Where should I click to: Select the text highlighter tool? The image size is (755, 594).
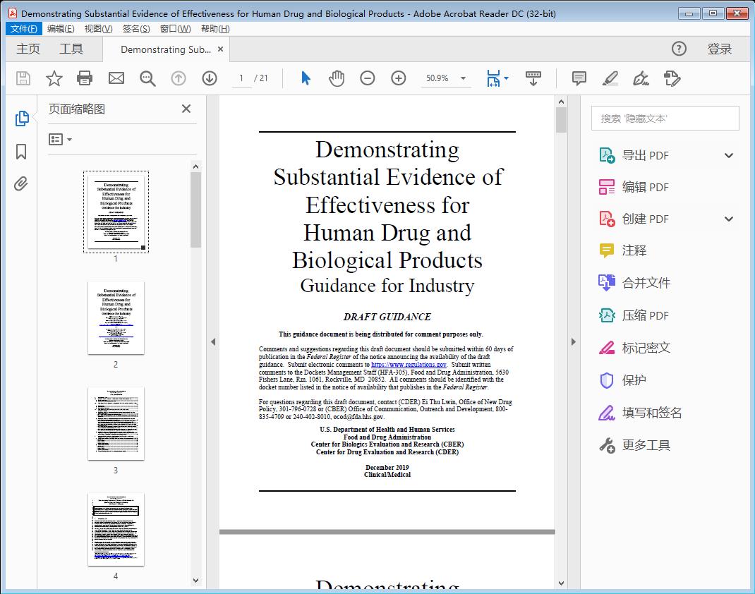610,78
